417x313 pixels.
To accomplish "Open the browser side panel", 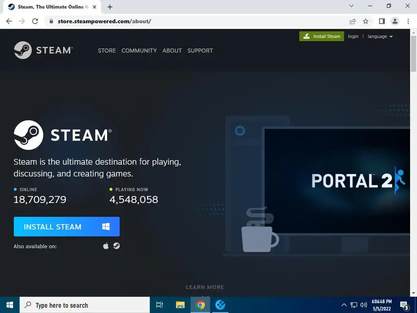I will click(x=382, y=21).
